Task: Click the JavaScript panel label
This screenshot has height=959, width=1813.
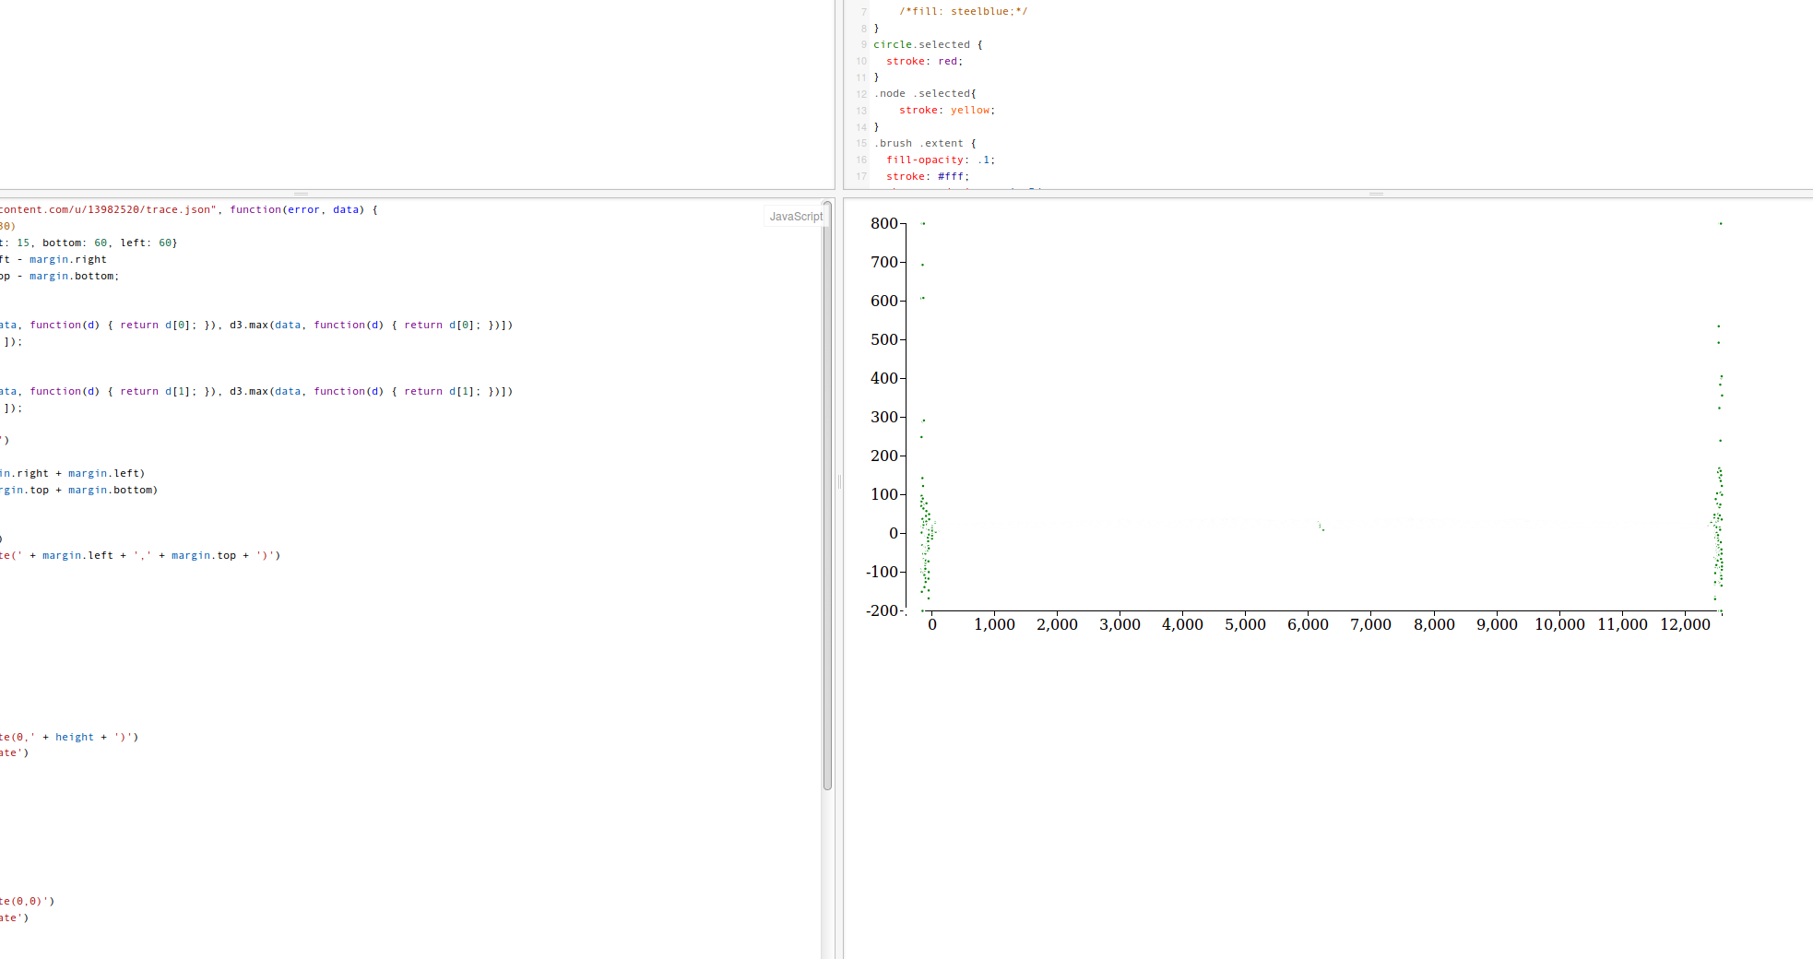Action: coord(796,217)
